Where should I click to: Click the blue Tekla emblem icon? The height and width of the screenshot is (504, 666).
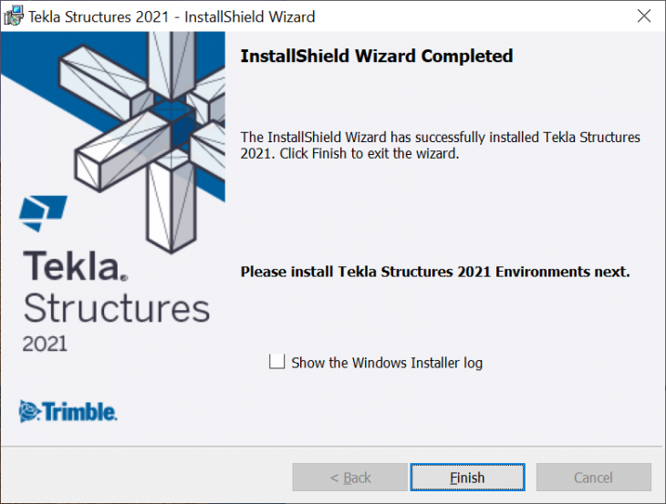coord(43,213)
